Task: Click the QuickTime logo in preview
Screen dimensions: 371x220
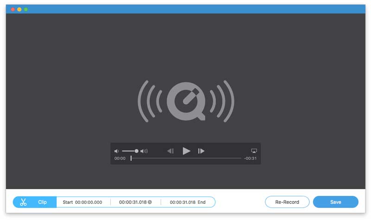Action: point(185,101)
